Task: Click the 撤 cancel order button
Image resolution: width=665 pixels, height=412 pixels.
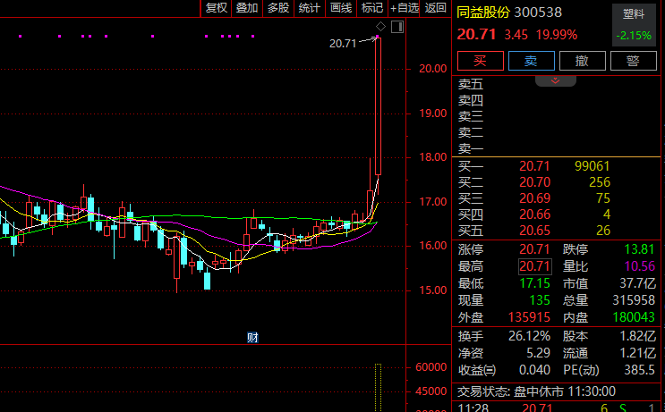Action: pos(583,61)
